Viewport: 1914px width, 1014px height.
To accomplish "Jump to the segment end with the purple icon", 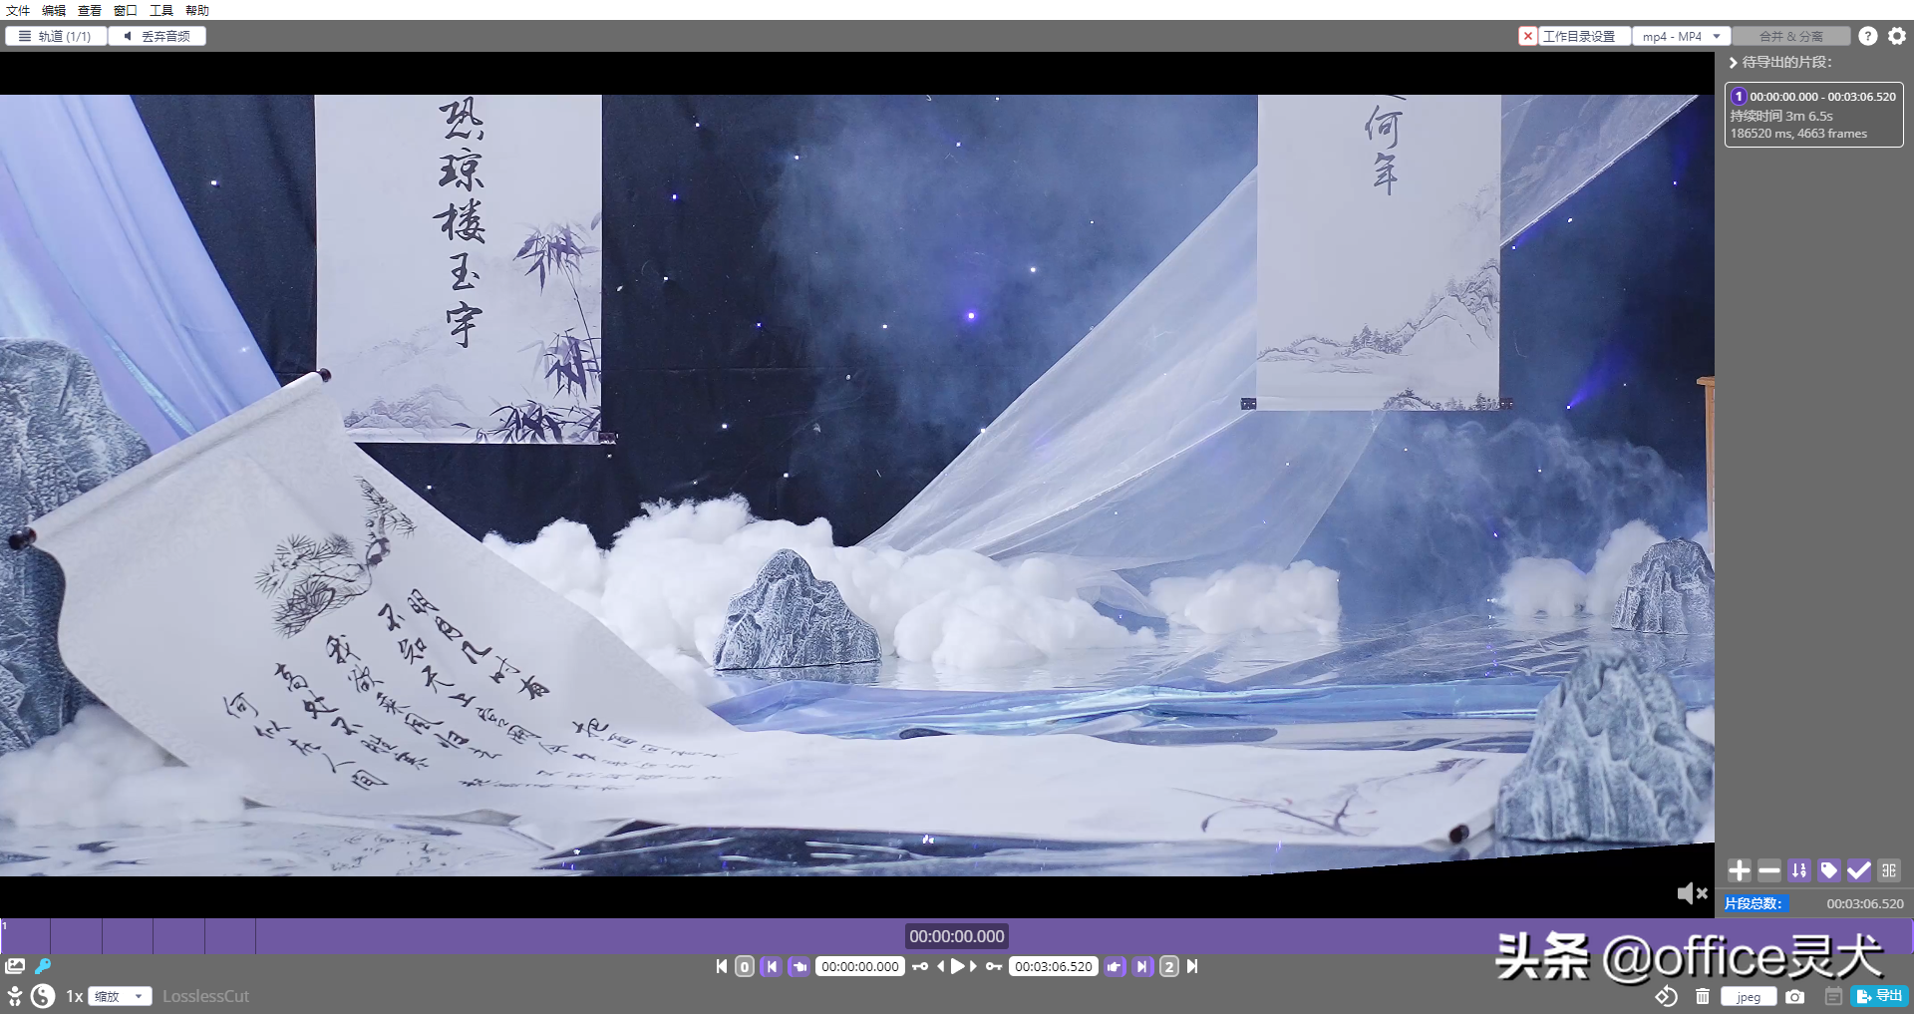I will click(1142, 966).
